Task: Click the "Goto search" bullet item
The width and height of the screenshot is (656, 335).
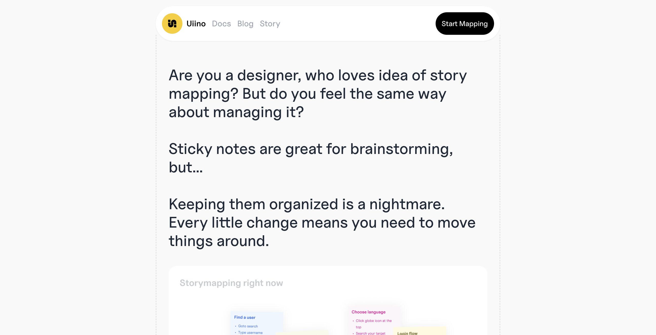Action: coord(248,326)
